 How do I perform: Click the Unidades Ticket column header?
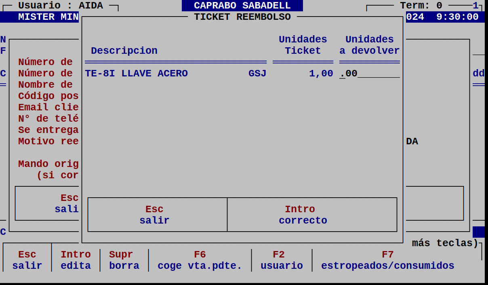pos(303,45)
